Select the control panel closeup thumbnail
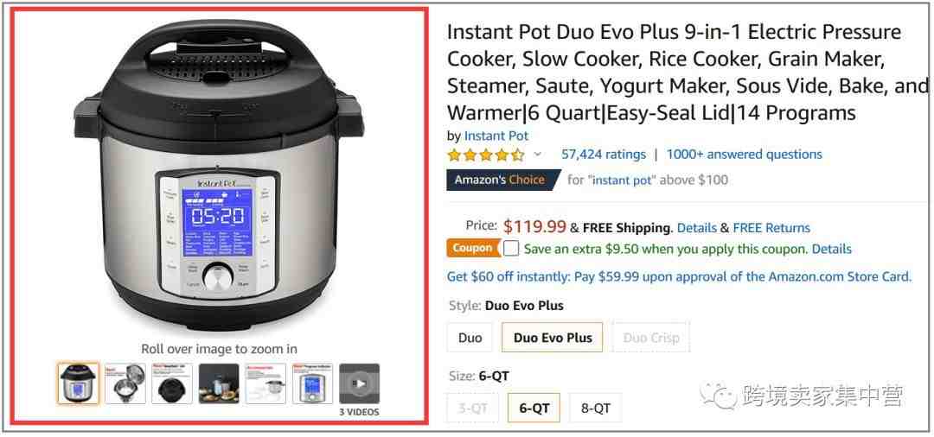The image size is (934, 437). coord(313,383)
